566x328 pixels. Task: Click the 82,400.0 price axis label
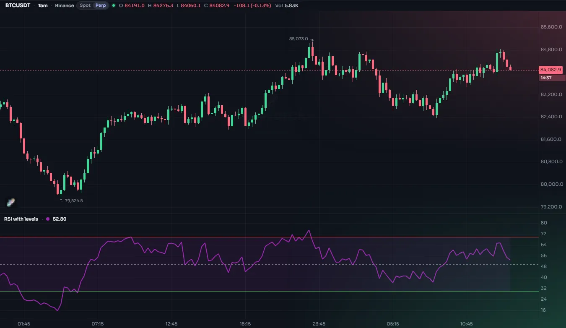551,117
